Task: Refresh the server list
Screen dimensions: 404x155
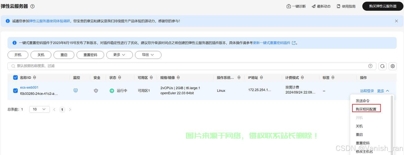Action: (x=383, y=66)
